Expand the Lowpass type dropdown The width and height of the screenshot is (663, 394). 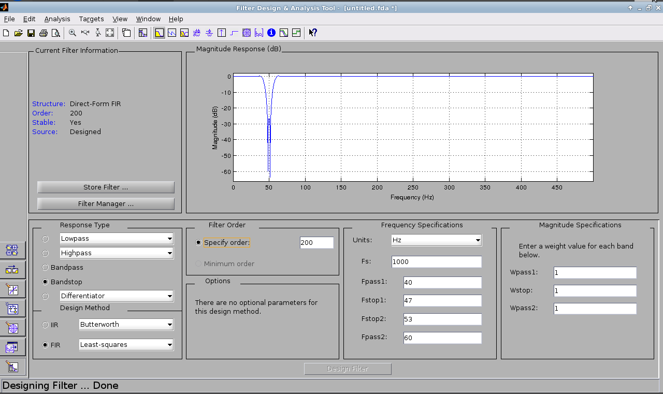click(117, 239)
